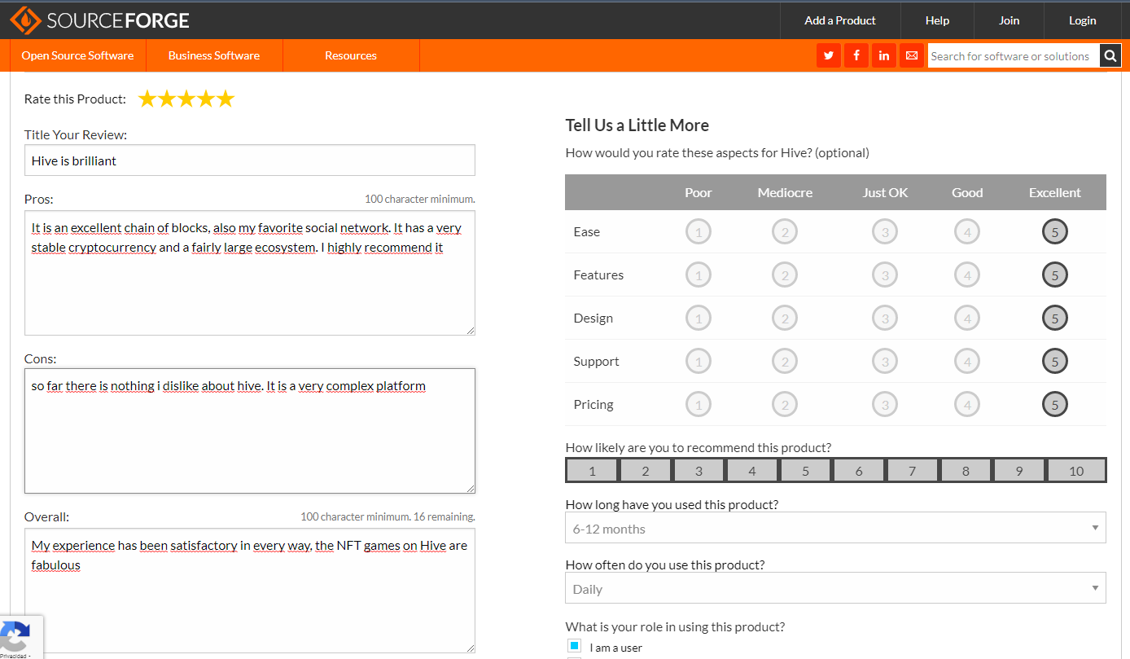Rate Ease as 3 Just OK
Screen dimensions: 1130x659
pos(885,232)
